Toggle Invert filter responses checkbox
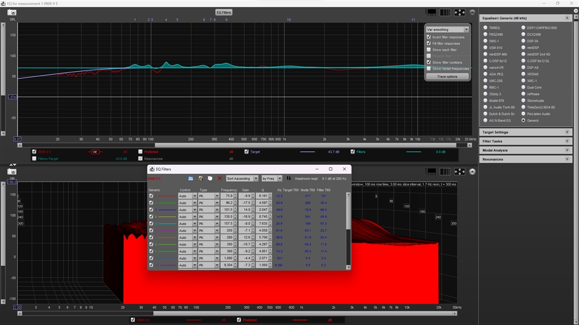 429,37
